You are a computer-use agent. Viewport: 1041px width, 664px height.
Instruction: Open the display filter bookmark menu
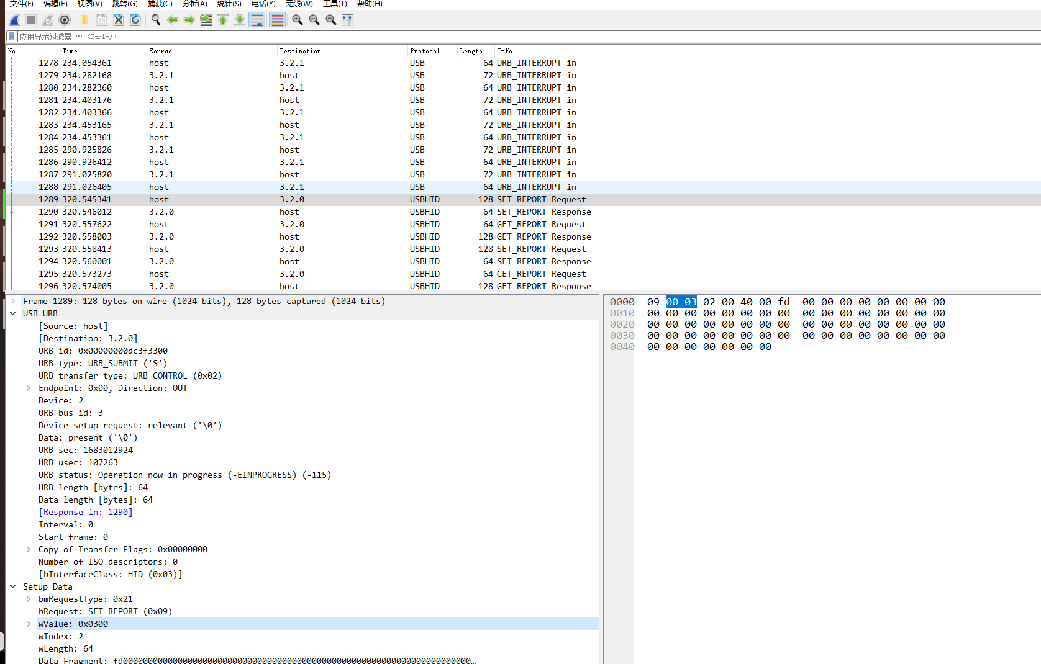pos(11,37)
